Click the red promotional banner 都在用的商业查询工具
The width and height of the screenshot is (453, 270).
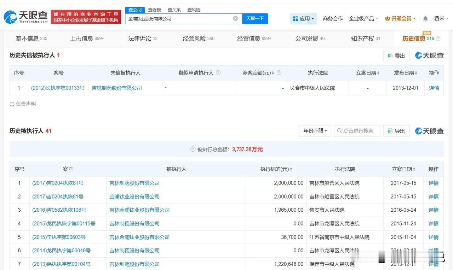(86, 17)
